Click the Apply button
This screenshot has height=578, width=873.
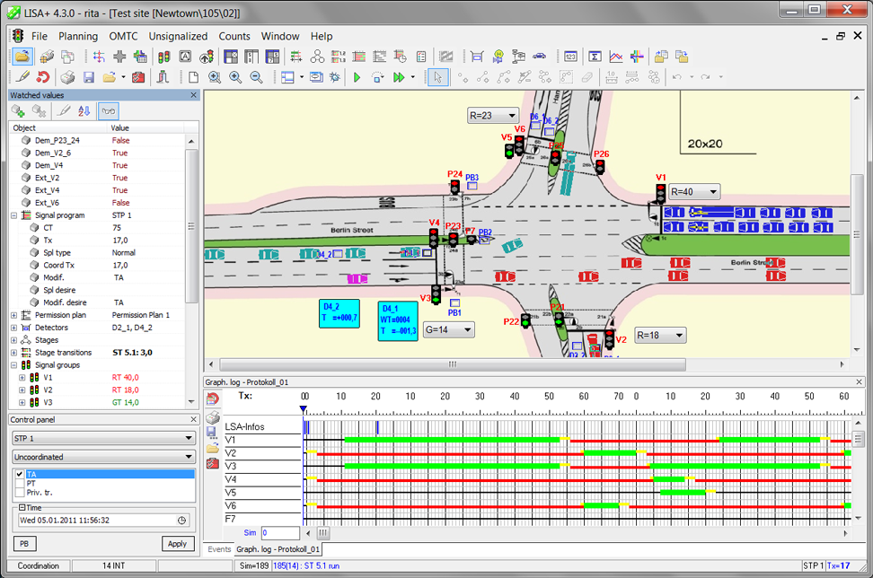pyautogui.click(x=178, y=544)
